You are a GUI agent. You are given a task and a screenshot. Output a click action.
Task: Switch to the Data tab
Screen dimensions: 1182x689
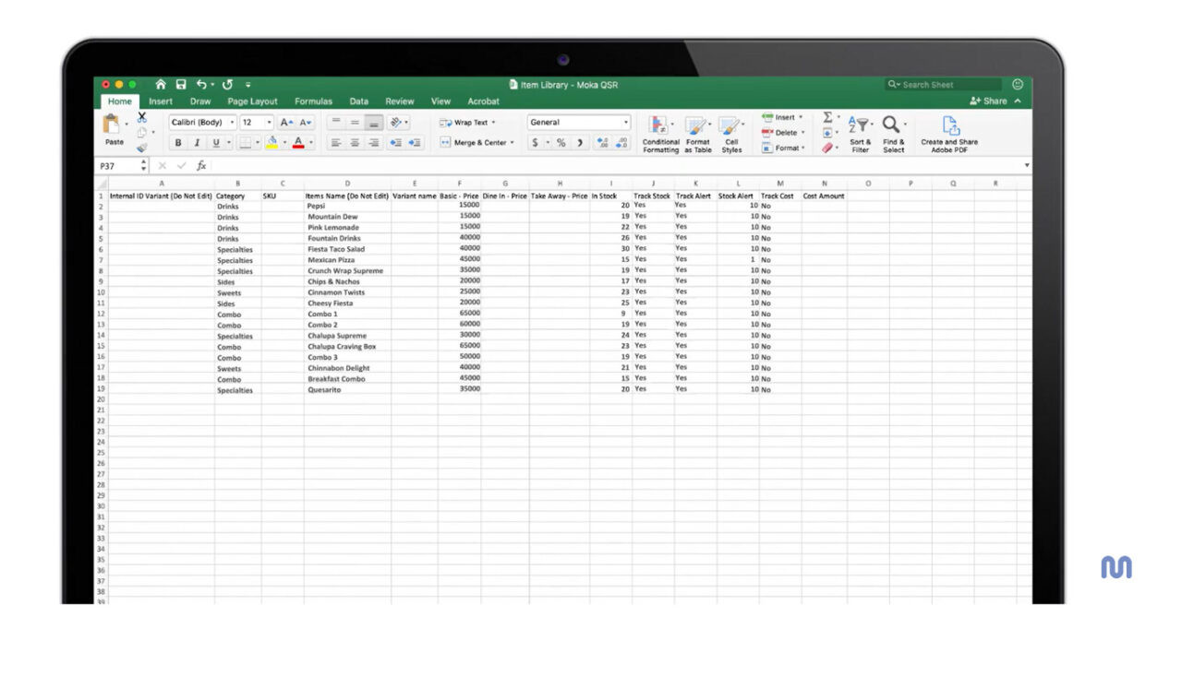[x=359, y=101]
